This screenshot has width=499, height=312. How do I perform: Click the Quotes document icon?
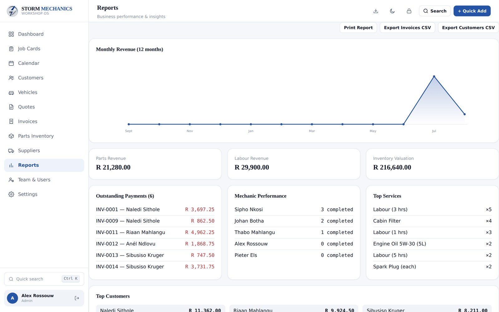pos(11,107)
